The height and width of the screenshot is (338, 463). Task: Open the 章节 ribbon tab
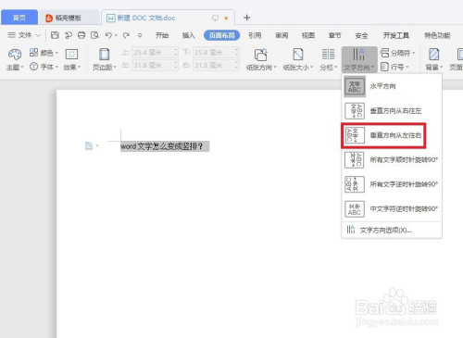tap(334, 35)
